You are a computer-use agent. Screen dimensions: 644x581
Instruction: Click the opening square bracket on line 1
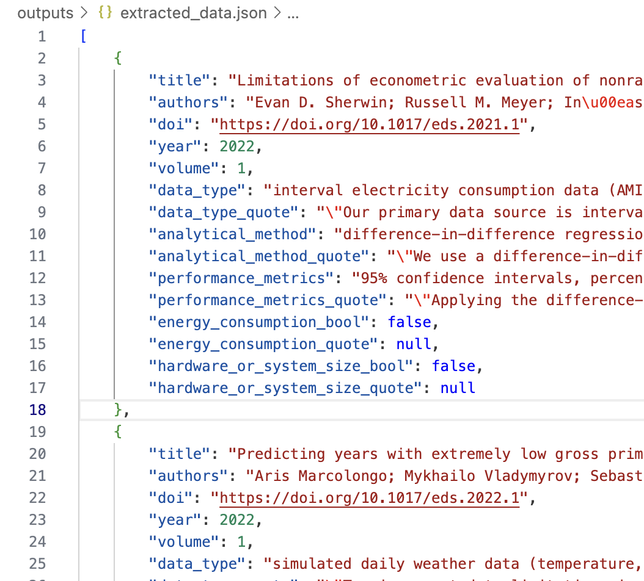[x=83, y=37]
